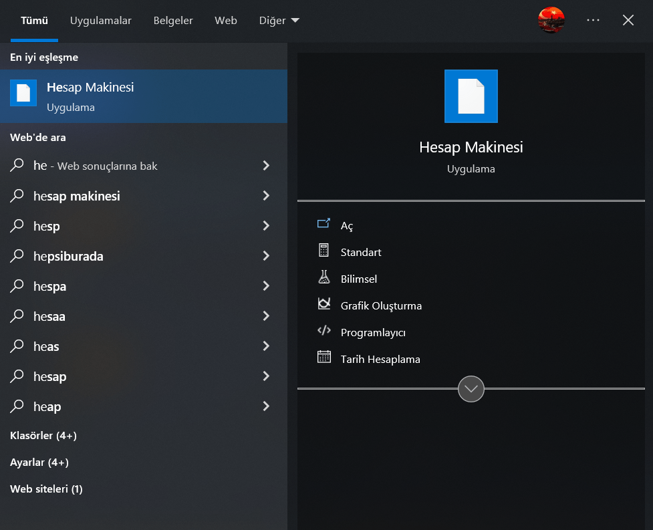Image resolution: width=653 pixels, height=530 pixels.
Task: Click the user profile avatar picture
Action: [x=551, y=19]
